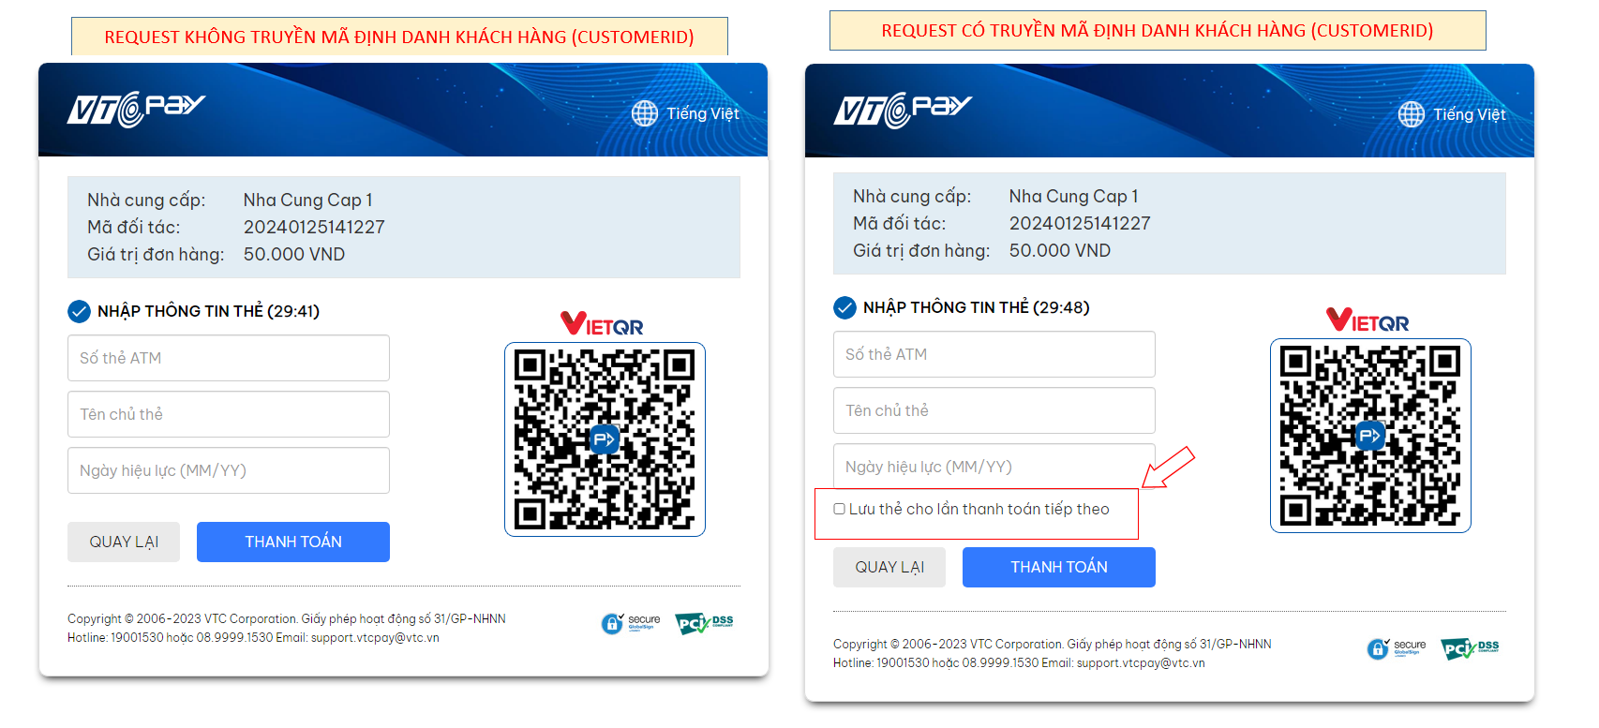Viewport: 1599px width, 728px height.
Task: Open the Tiếng Việt language selector in right panel
Action: (x=1453, y=114)
